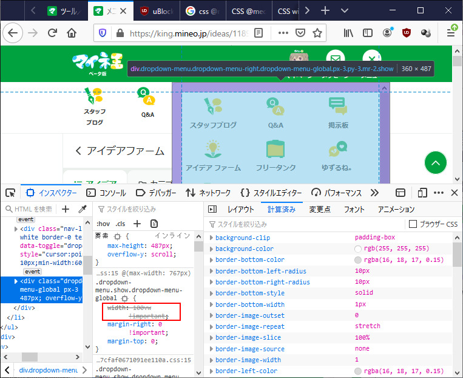This screenshot has height=378, width=463.
Task: Click the Firefox reload page button
Action: [x=52, y=33]
